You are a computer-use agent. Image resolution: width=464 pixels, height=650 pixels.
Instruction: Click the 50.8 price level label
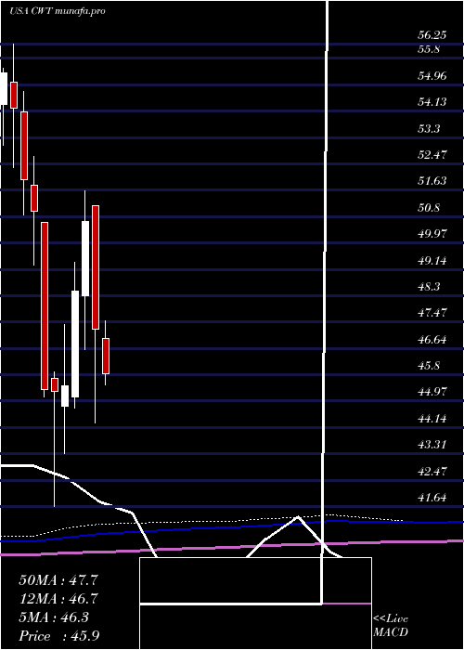pyautogui.click(x=429, y=207)
